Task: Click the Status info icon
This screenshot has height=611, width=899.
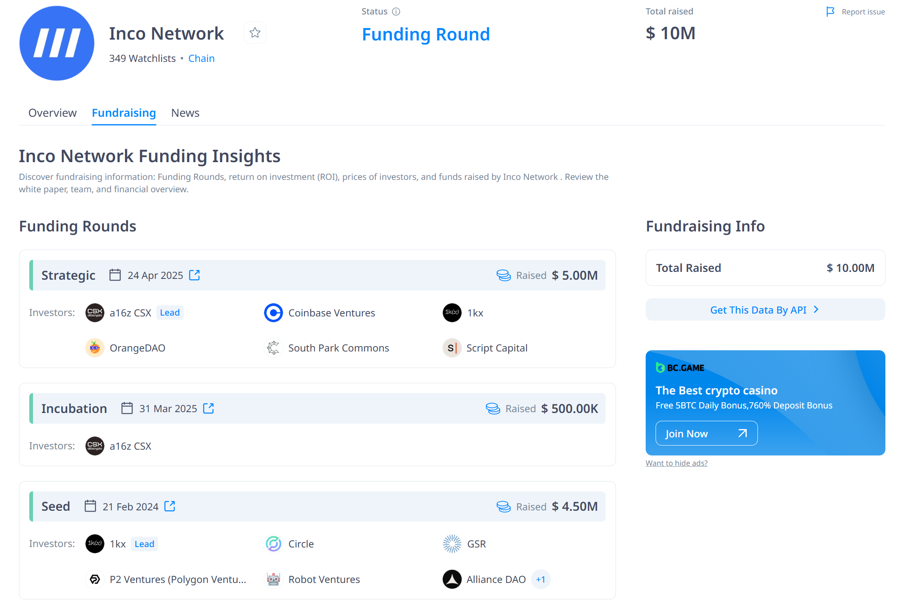Action: coord(396,12)
